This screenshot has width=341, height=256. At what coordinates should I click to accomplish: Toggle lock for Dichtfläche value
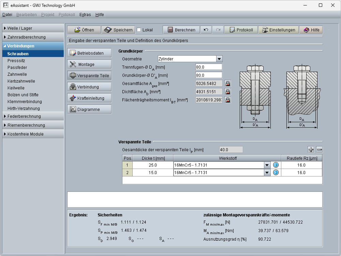227,91
